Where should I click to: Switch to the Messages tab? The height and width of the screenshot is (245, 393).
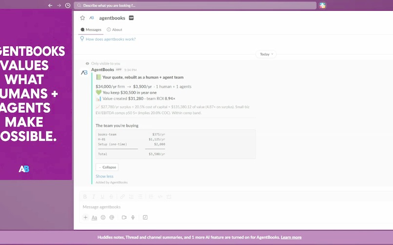[x=91, y=30]
